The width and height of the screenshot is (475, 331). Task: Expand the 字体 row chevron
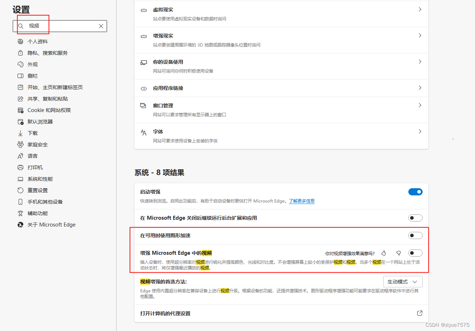[x=420, y=131]
